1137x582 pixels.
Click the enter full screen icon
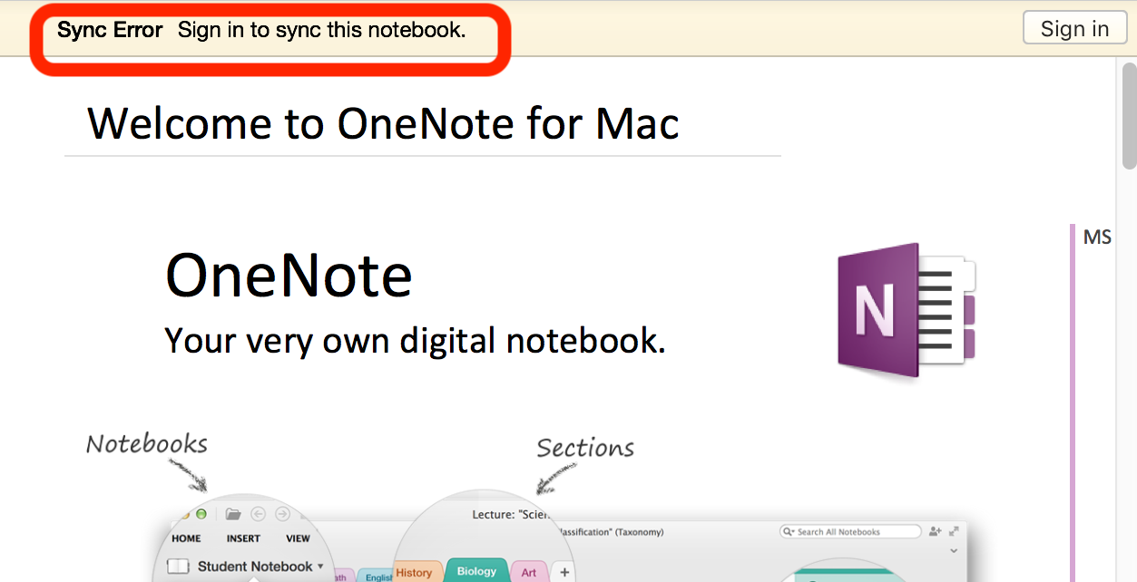click(954, 531)
